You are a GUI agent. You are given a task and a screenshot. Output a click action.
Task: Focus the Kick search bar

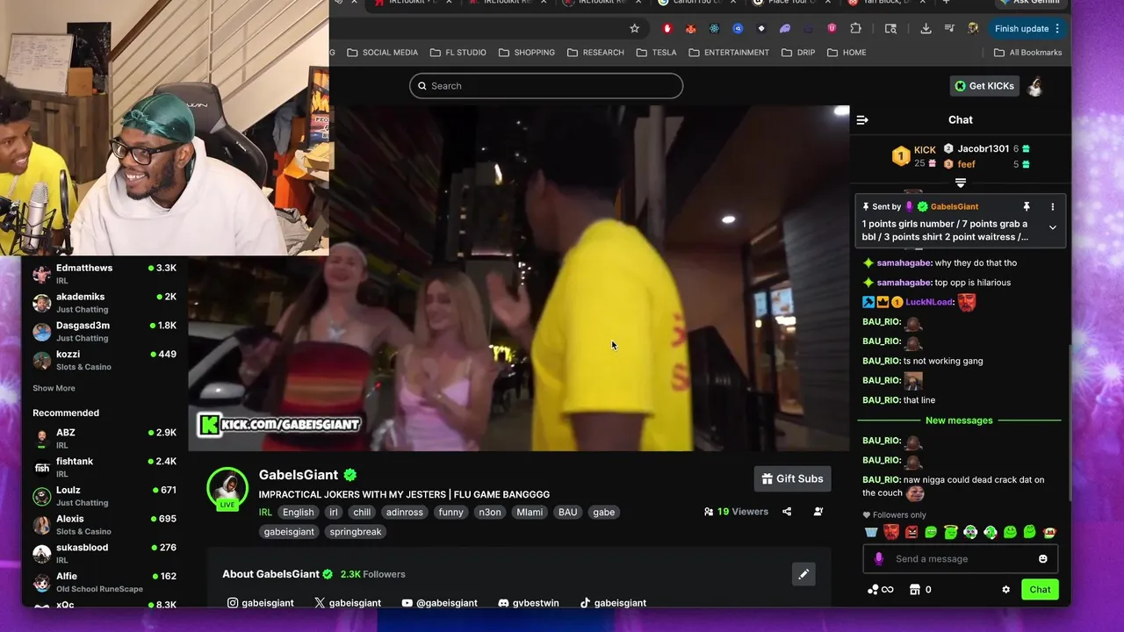[546, 86]
